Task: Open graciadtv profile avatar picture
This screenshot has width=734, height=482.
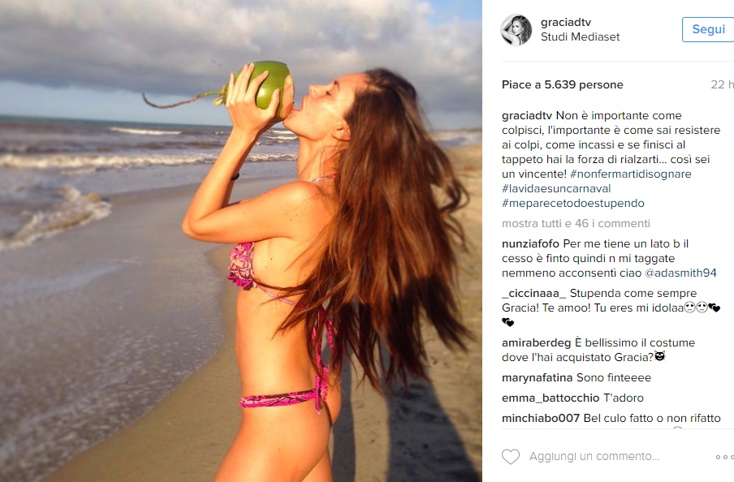Action: pos(516,30)
